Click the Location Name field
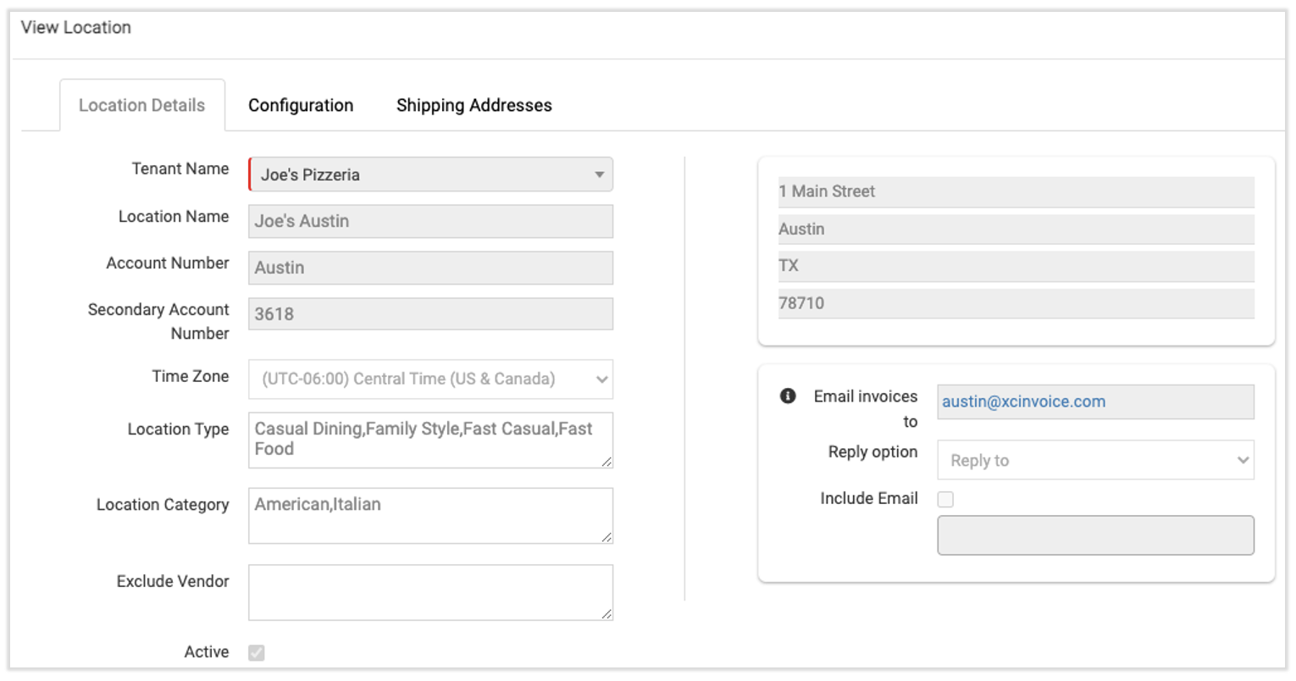The width and height of the screenshot is (1296, 681). [x=430, y=221]
